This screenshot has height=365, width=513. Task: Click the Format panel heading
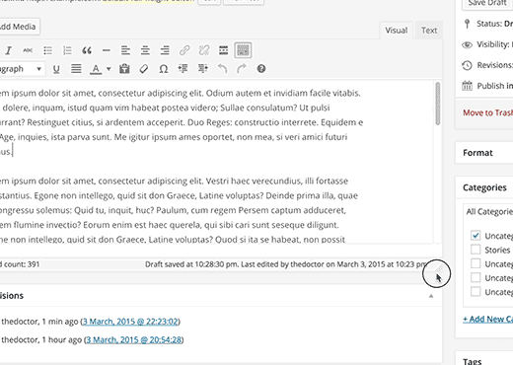pyautogui.click(x=477, y=153)
